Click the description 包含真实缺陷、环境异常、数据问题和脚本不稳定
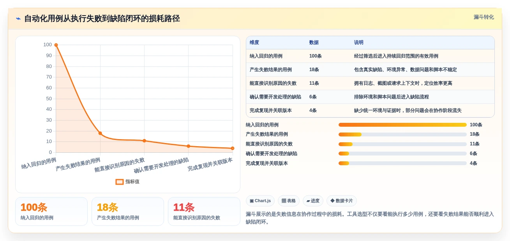Screen dimensions: 510x241 (406, 70)
